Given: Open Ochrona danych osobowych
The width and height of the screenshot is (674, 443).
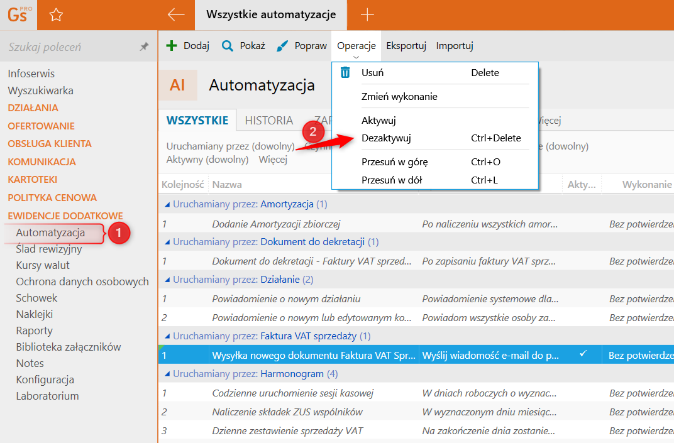Looking at the screenshot, I should tap(82, 282).
